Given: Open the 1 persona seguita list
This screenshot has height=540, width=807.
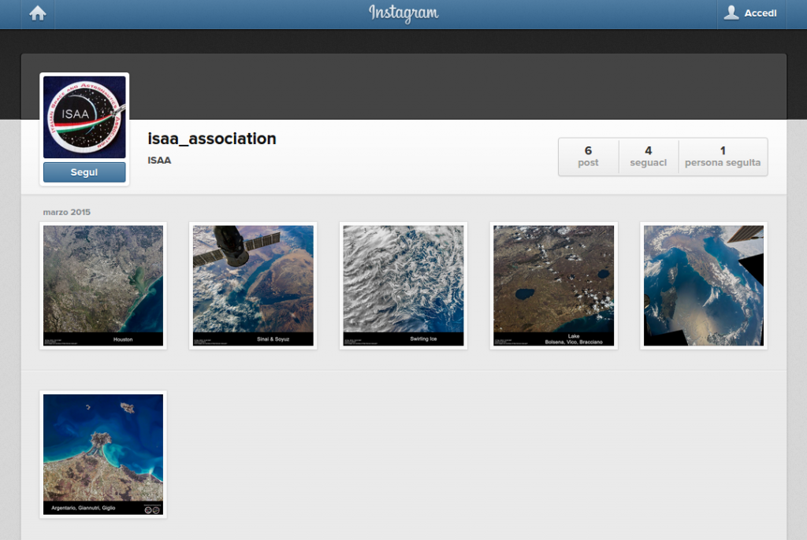Looking at the screenshot, I should 723,156.
